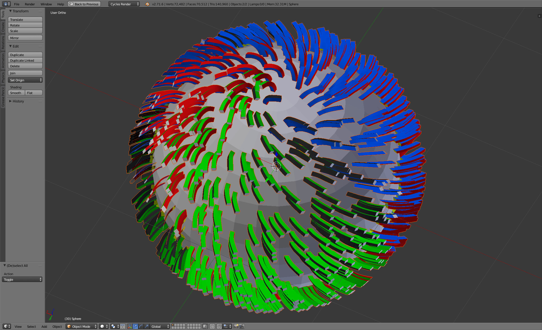Image resolution: width=542 pixels, height=330 pixels.
Task: Open the Cycles Render engine dropdown
Action: (124, 4)
